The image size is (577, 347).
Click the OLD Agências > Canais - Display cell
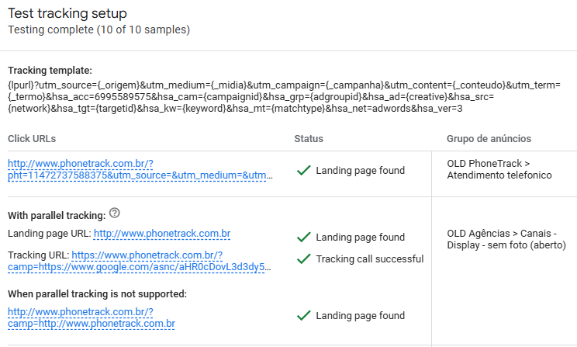click(506, 239)
